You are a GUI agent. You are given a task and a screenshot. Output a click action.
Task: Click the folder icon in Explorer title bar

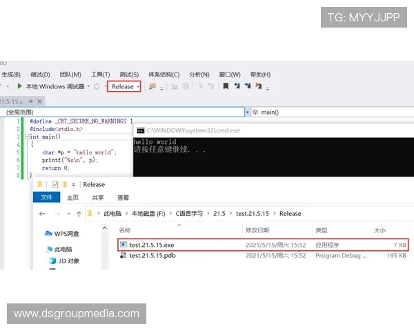(x=39, y=184)
